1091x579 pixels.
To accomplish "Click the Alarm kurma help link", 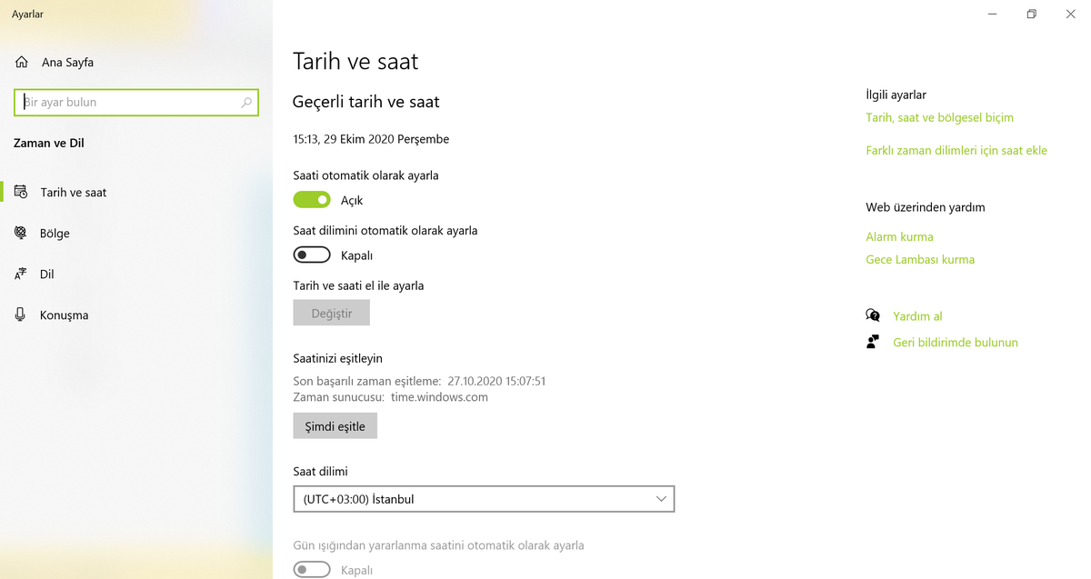I will click(899, 236).
